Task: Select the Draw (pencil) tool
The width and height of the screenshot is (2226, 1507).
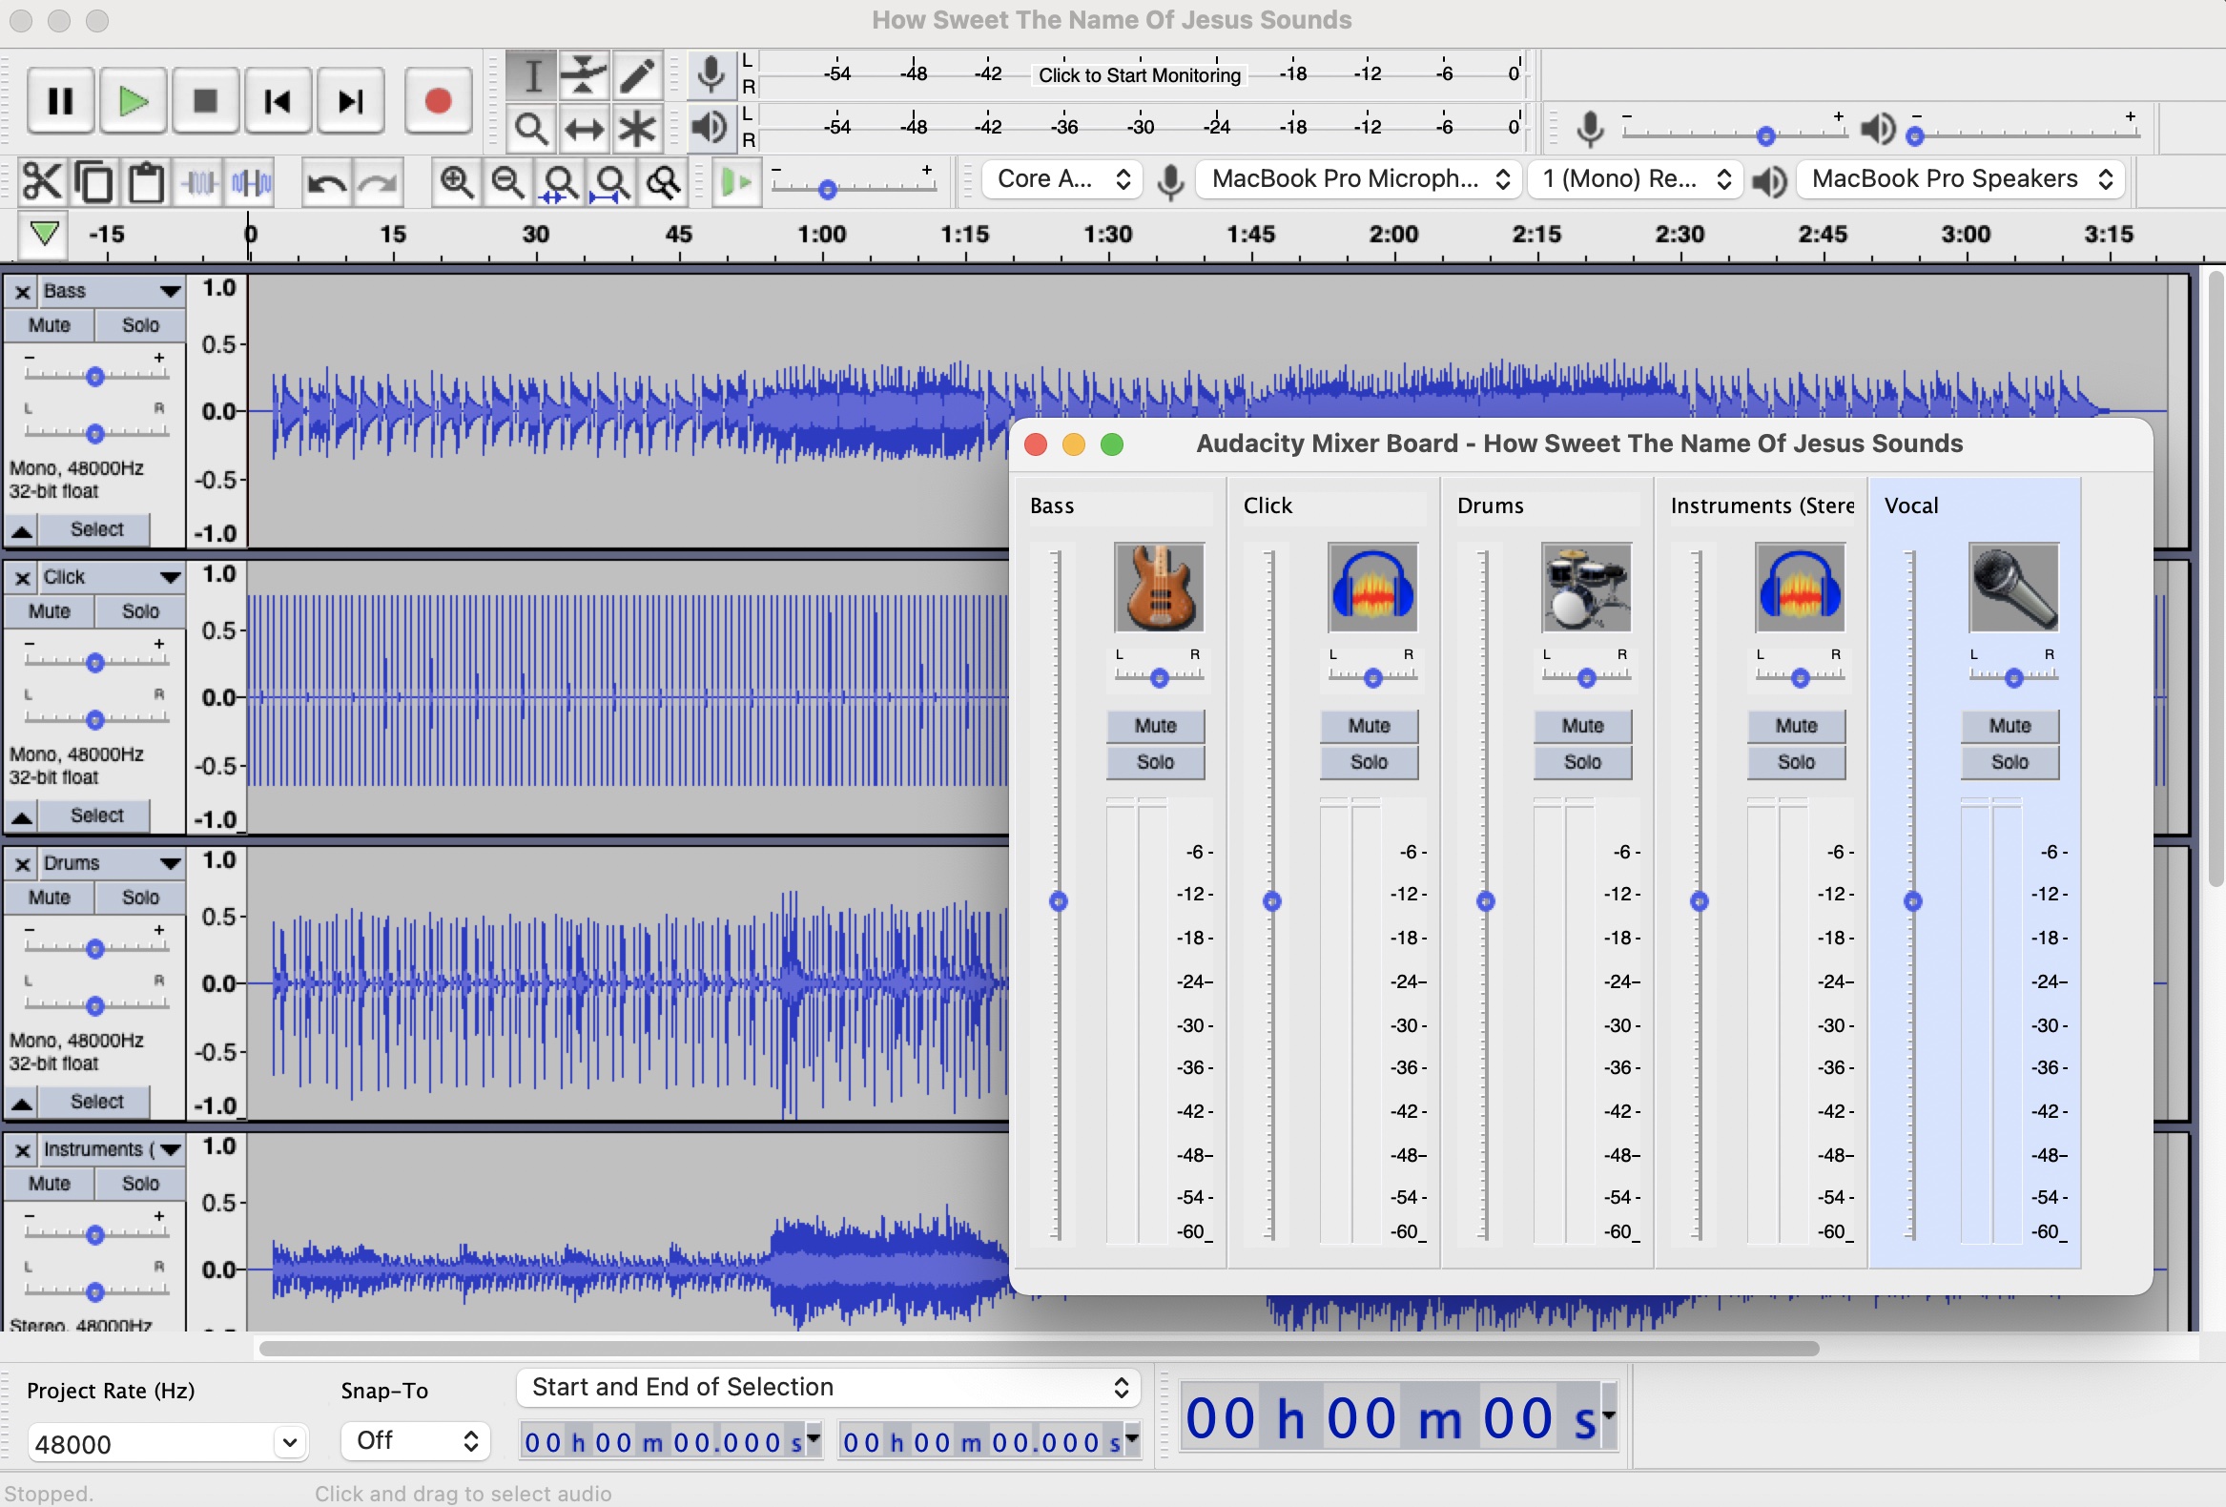Action: 636,74
